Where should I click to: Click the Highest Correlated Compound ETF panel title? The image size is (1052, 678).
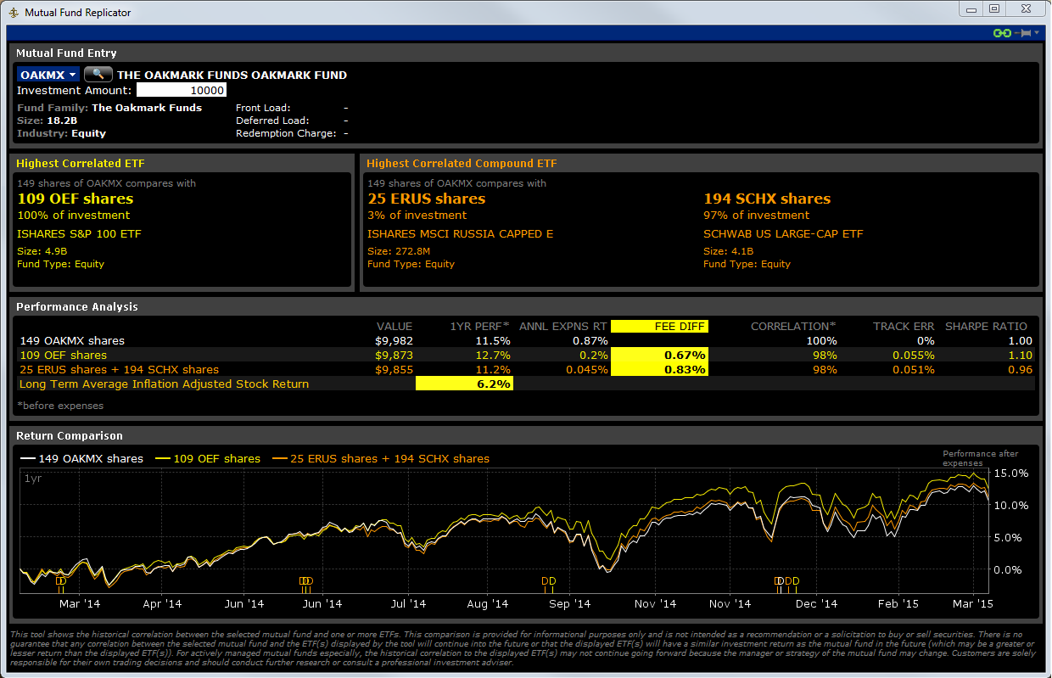pyautogui.click(x=462, y=163)
